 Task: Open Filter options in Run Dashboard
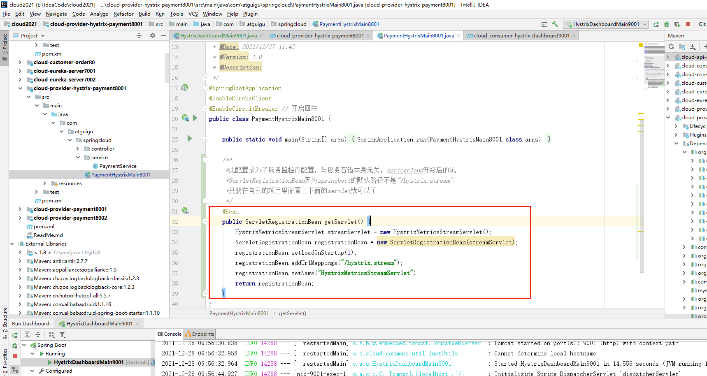(x=63, y=334)
